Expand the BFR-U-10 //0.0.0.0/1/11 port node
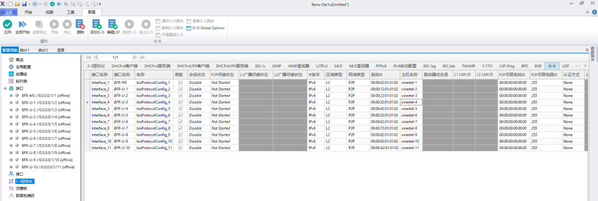This screenshot has height=201, width=598. coord(11,167)
